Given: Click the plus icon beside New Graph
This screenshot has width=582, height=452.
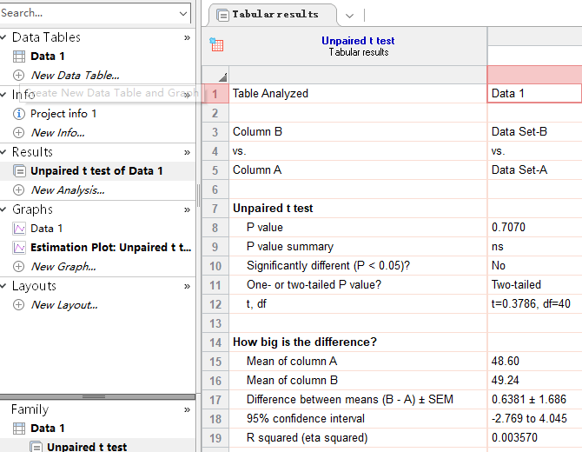Looking at the screenshot, I should click(18, 267).
